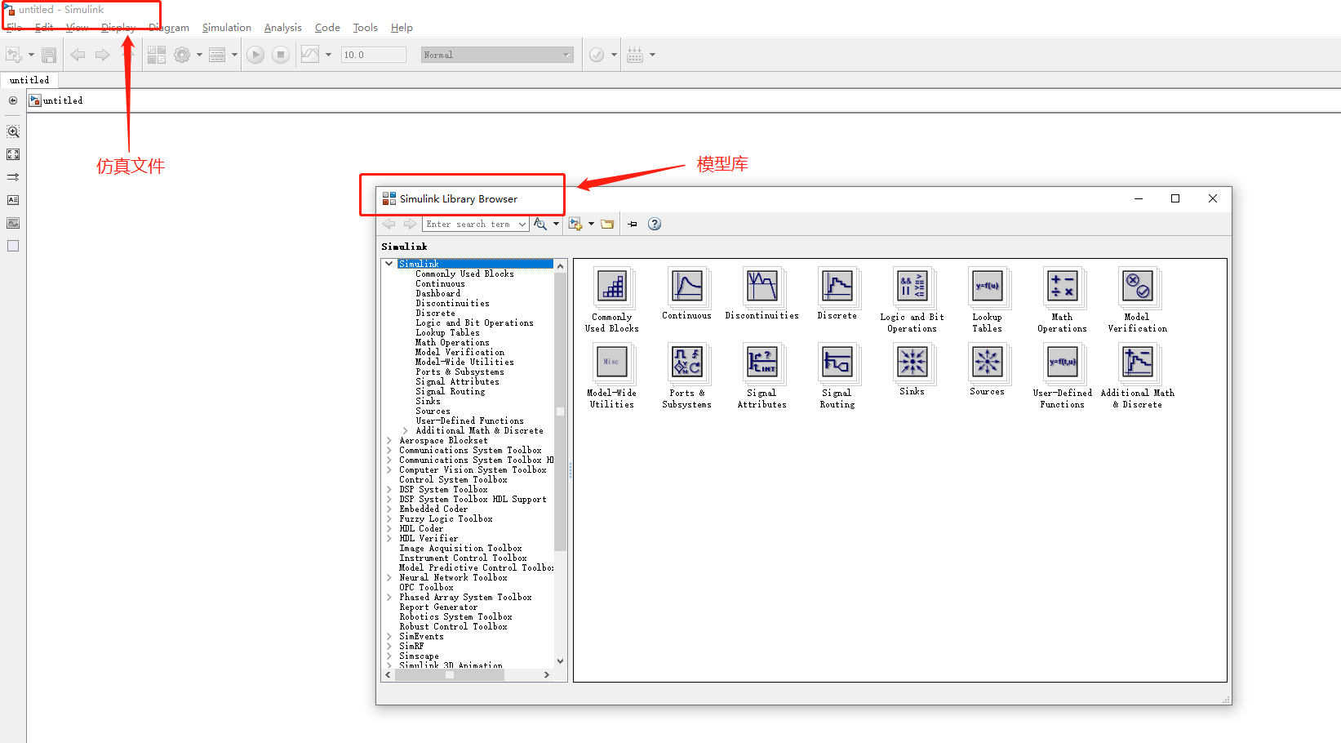This screenshot has height=743, width=1341.
Task: Expand the Additional Math & Discrete node
Action: pos(406,430)
